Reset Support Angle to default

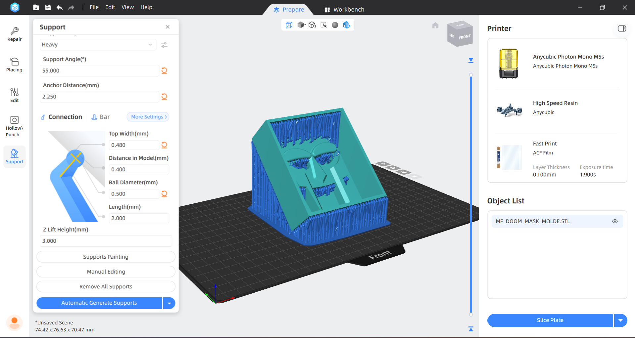[164, 70]
